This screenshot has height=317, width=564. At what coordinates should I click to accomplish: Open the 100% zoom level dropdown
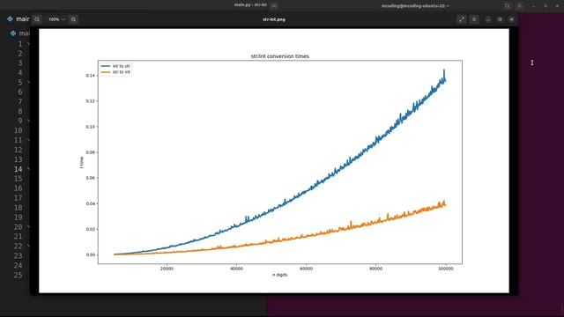point(56,19)
